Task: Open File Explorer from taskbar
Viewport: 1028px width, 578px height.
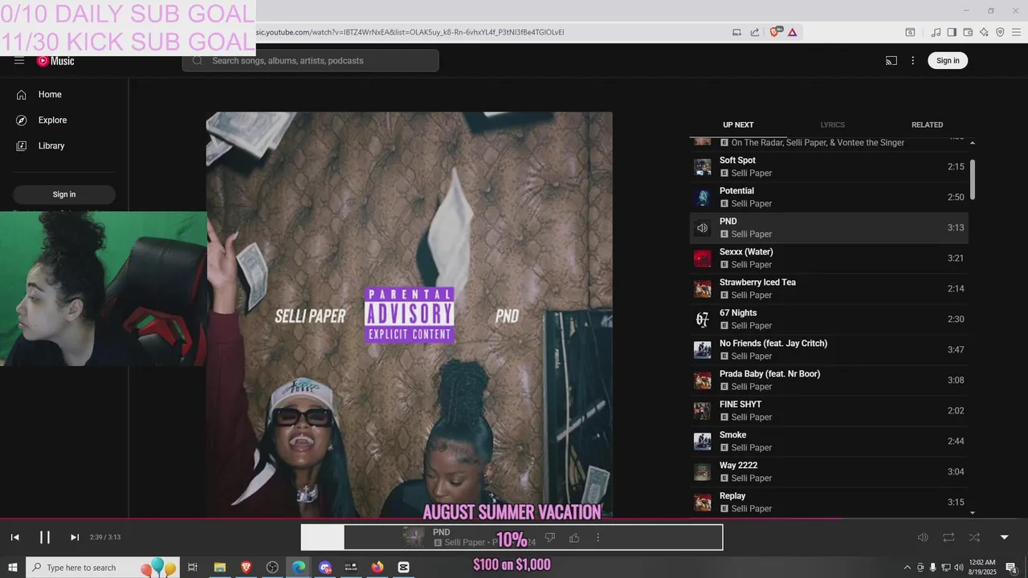Action: point(219,568)
